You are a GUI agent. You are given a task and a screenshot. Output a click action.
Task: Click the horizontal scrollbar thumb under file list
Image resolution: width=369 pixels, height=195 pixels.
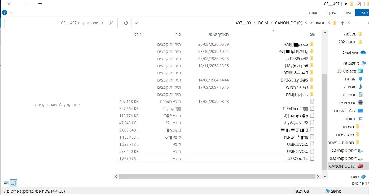[x=217, y=176]
